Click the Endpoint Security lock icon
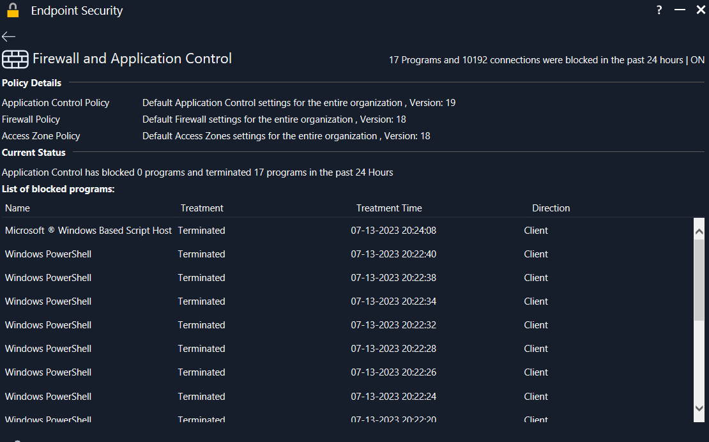This screenshot has height=442, width=709. [x=13, y=10]
